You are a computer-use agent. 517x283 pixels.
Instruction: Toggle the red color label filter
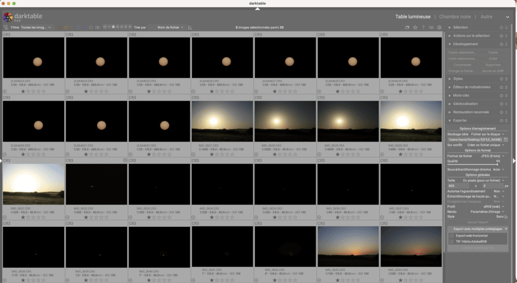60,27
